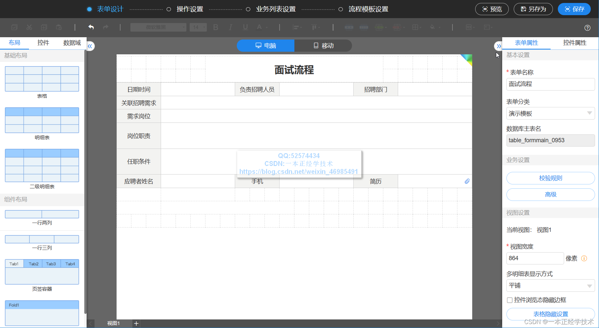Open the 多明细表显示方式 平铺 dropdown
This screenshot has height=328, width=599.
tap(550, 286)
